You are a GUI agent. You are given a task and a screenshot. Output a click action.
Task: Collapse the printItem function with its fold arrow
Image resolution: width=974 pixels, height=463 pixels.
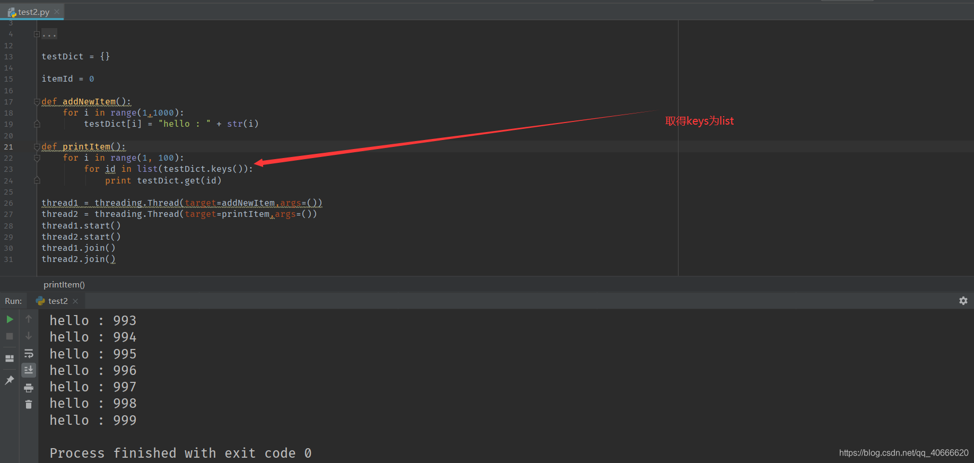pyautogui.click(x=36, y=146)
